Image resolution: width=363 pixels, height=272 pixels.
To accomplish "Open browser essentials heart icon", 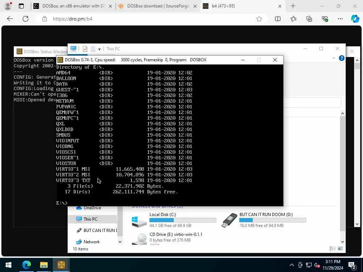I will click(x=325, y=19).
